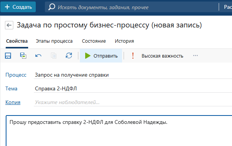
Task: Click the search magnifier icon
Action: pyautogui.click(x=52, y=7)
